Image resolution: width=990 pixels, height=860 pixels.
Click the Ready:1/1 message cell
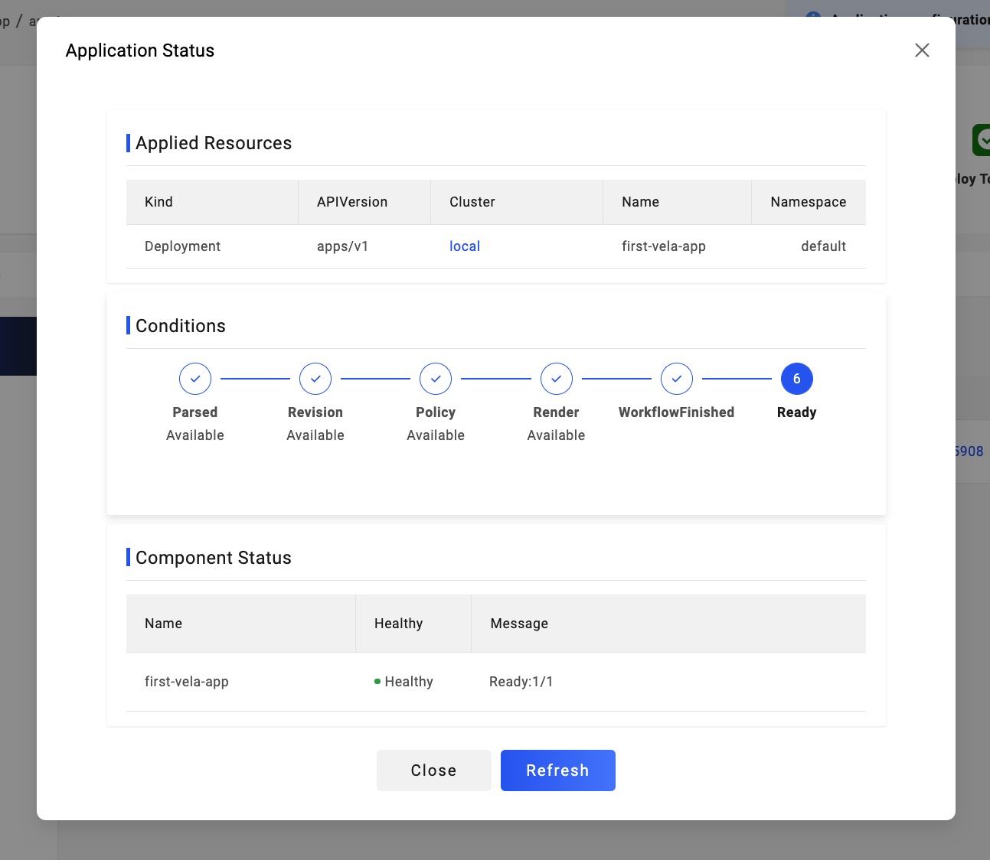521,682
